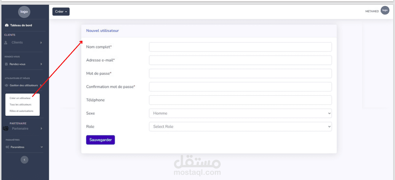
Task: Click the Paramètres gears icon
Action: [x=7, y=147]
